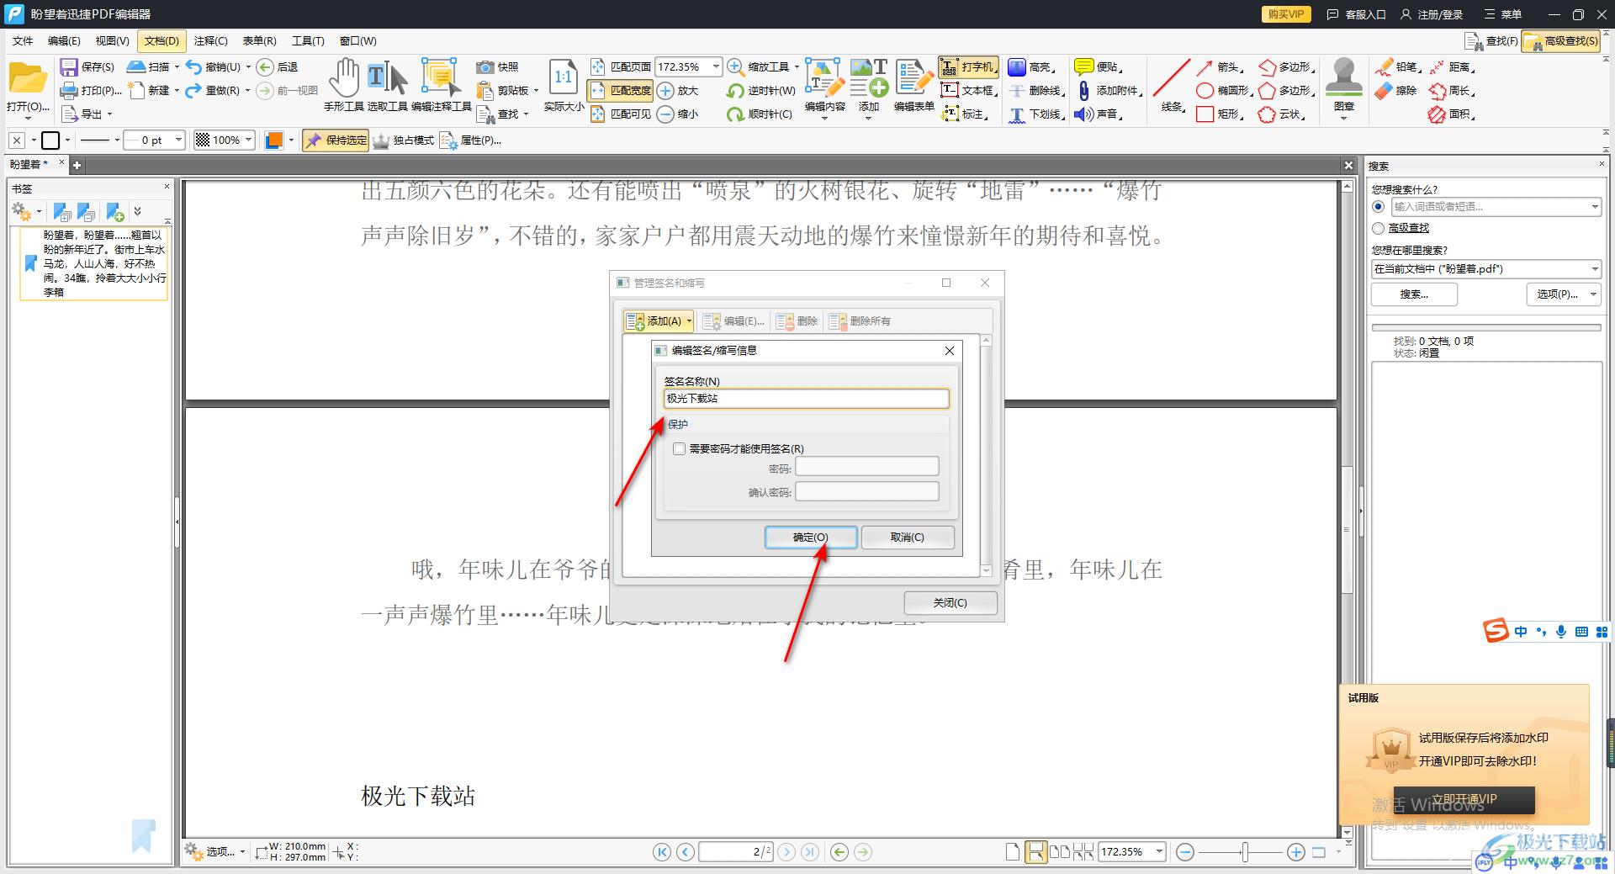1615x874 pixels.
Task: Open the Add signature dropdown arrow
Action: point(689,321)
